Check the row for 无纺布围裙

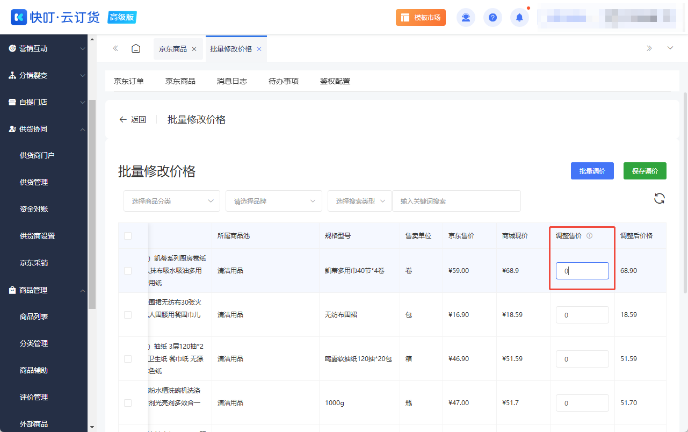click(127, 315)
